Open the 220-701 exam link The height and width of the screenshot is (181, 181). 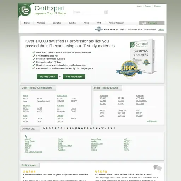click(x=122, y=113)
